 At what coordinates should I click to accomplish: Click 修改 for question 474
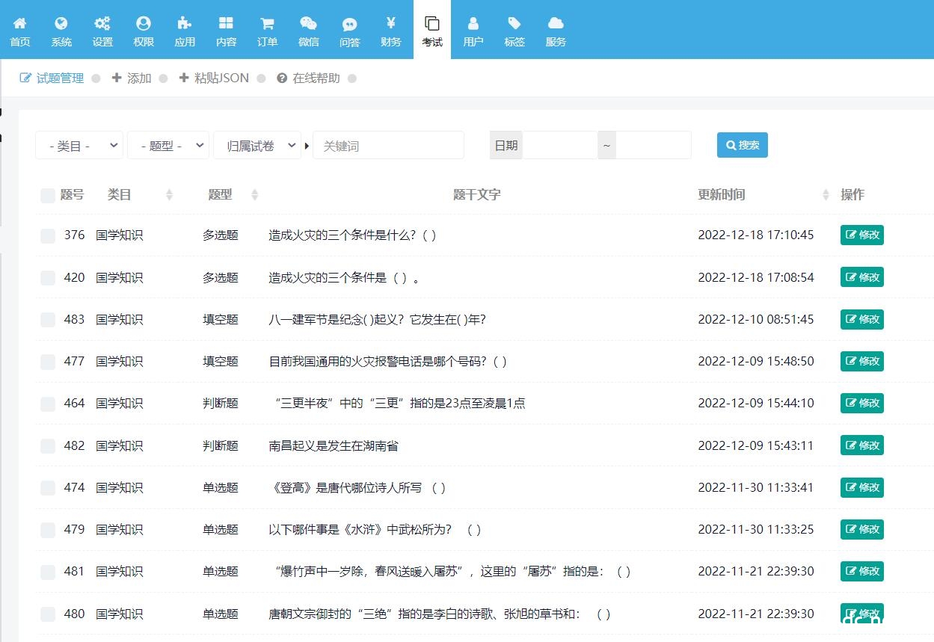(862, 487)
